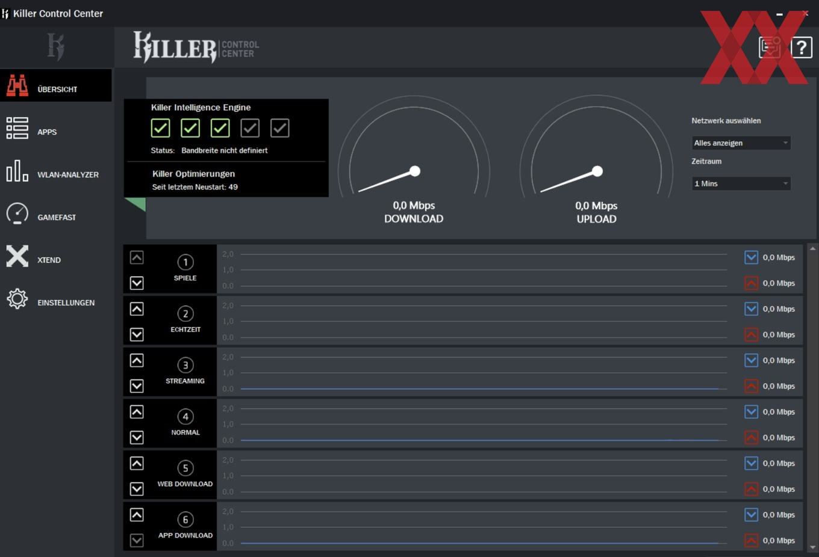This screenshot has width=819, height=557.
Task: Select the Einstellungen menu label
Action: (x=66, y=303)
